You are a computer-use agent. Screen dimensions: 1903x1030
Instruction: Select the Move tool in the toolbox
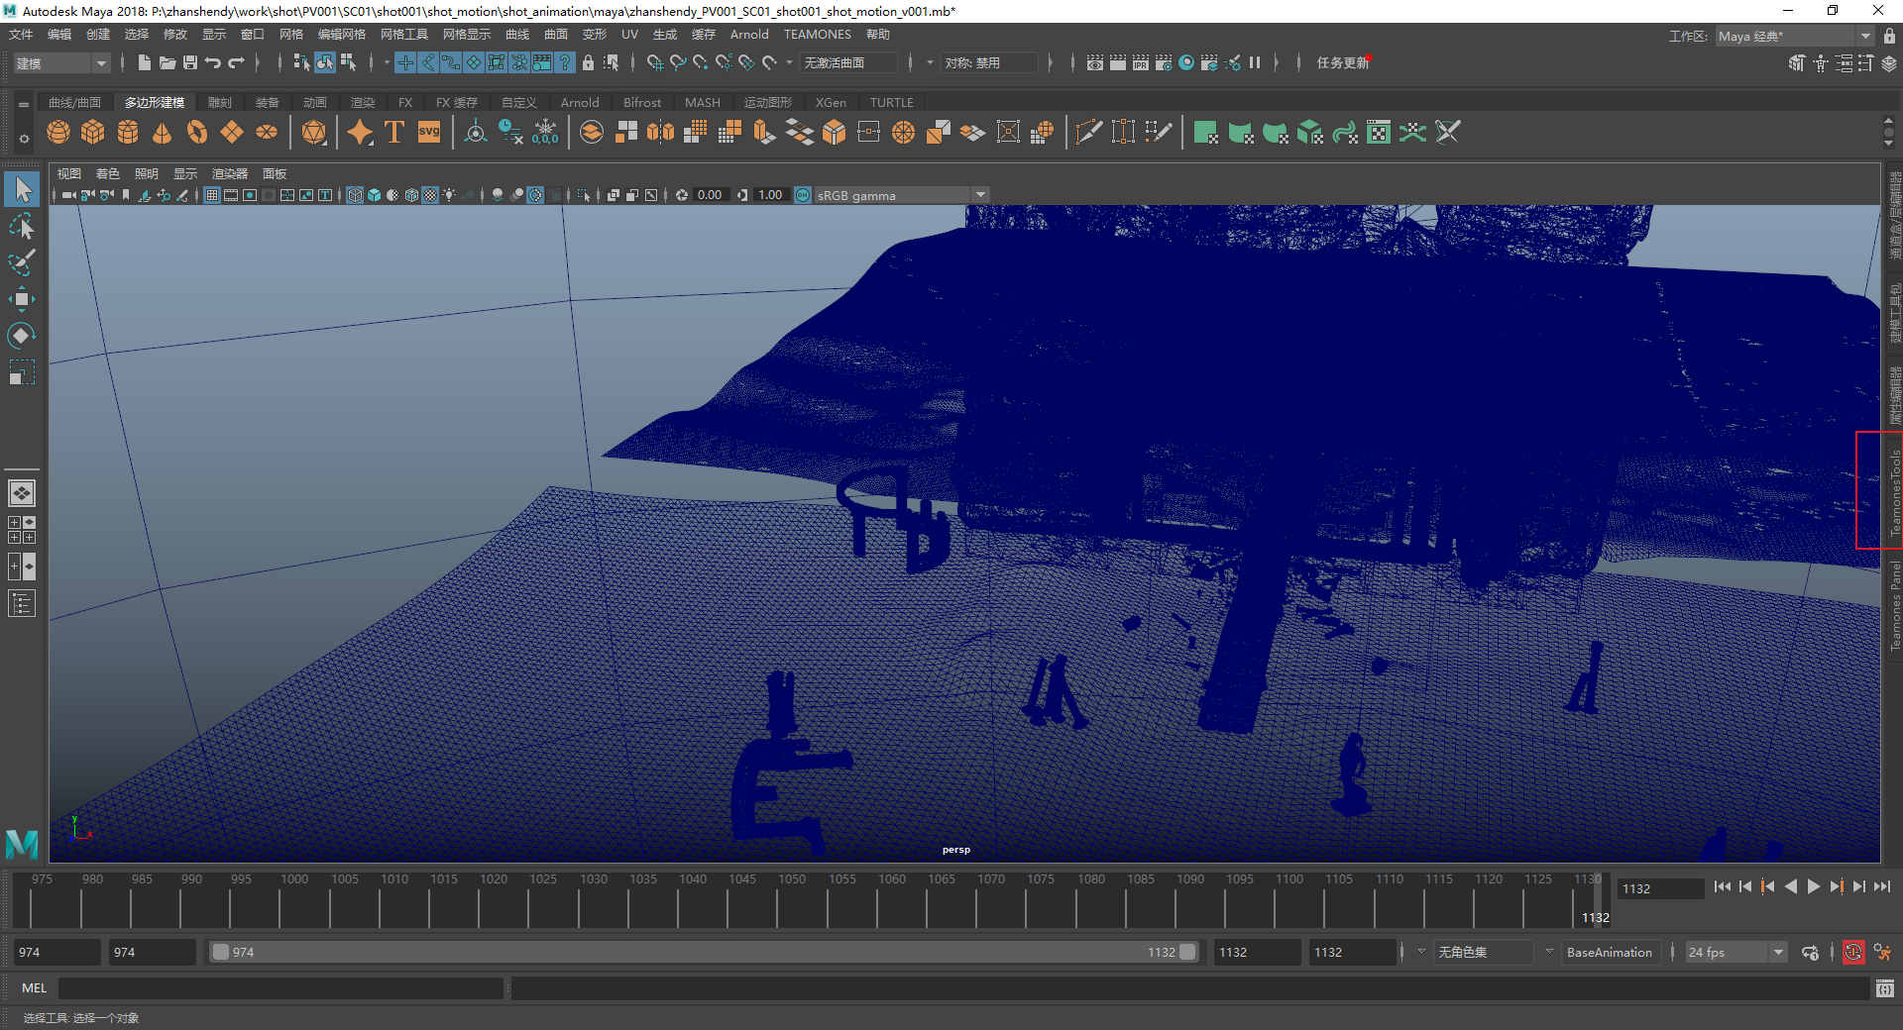(x=21, y=298)
